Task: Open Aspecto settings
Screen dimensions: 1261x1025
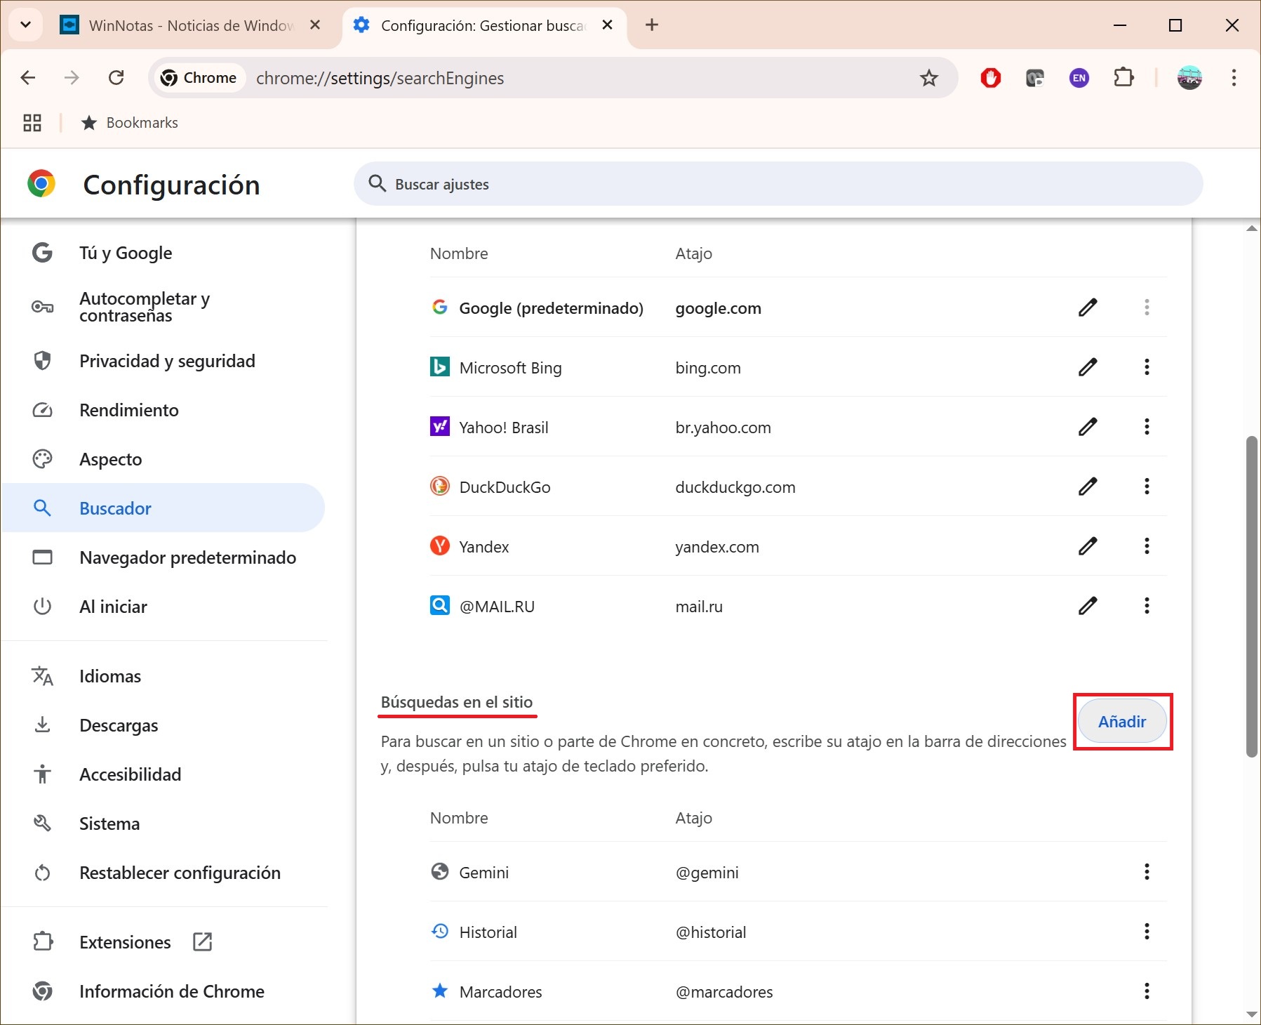Action: pyautogui.click(x=164, y=459)
